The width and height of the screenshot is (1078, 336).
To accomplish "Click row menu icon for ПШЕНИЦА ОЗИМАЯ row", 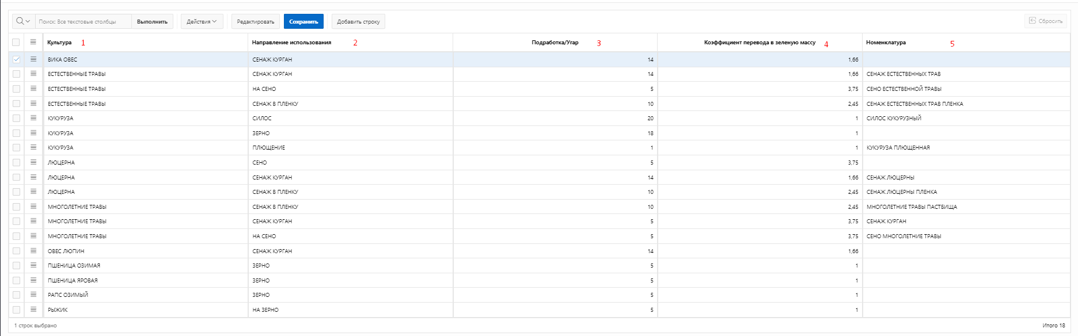I will click(33, 265).
